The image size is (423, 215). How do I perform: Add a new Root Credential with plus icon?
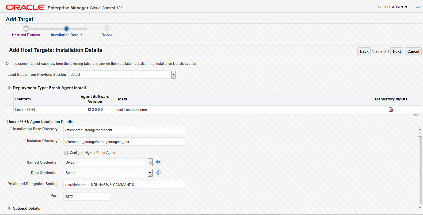click(x=158, y=173)
